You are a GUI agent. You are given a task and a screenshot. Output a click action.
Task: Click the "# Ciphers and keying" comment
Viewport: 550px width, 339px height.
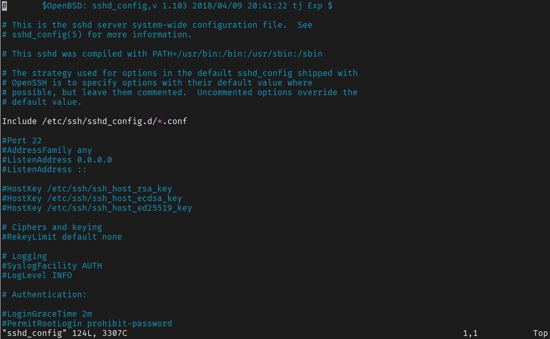(x=52, y=227)
